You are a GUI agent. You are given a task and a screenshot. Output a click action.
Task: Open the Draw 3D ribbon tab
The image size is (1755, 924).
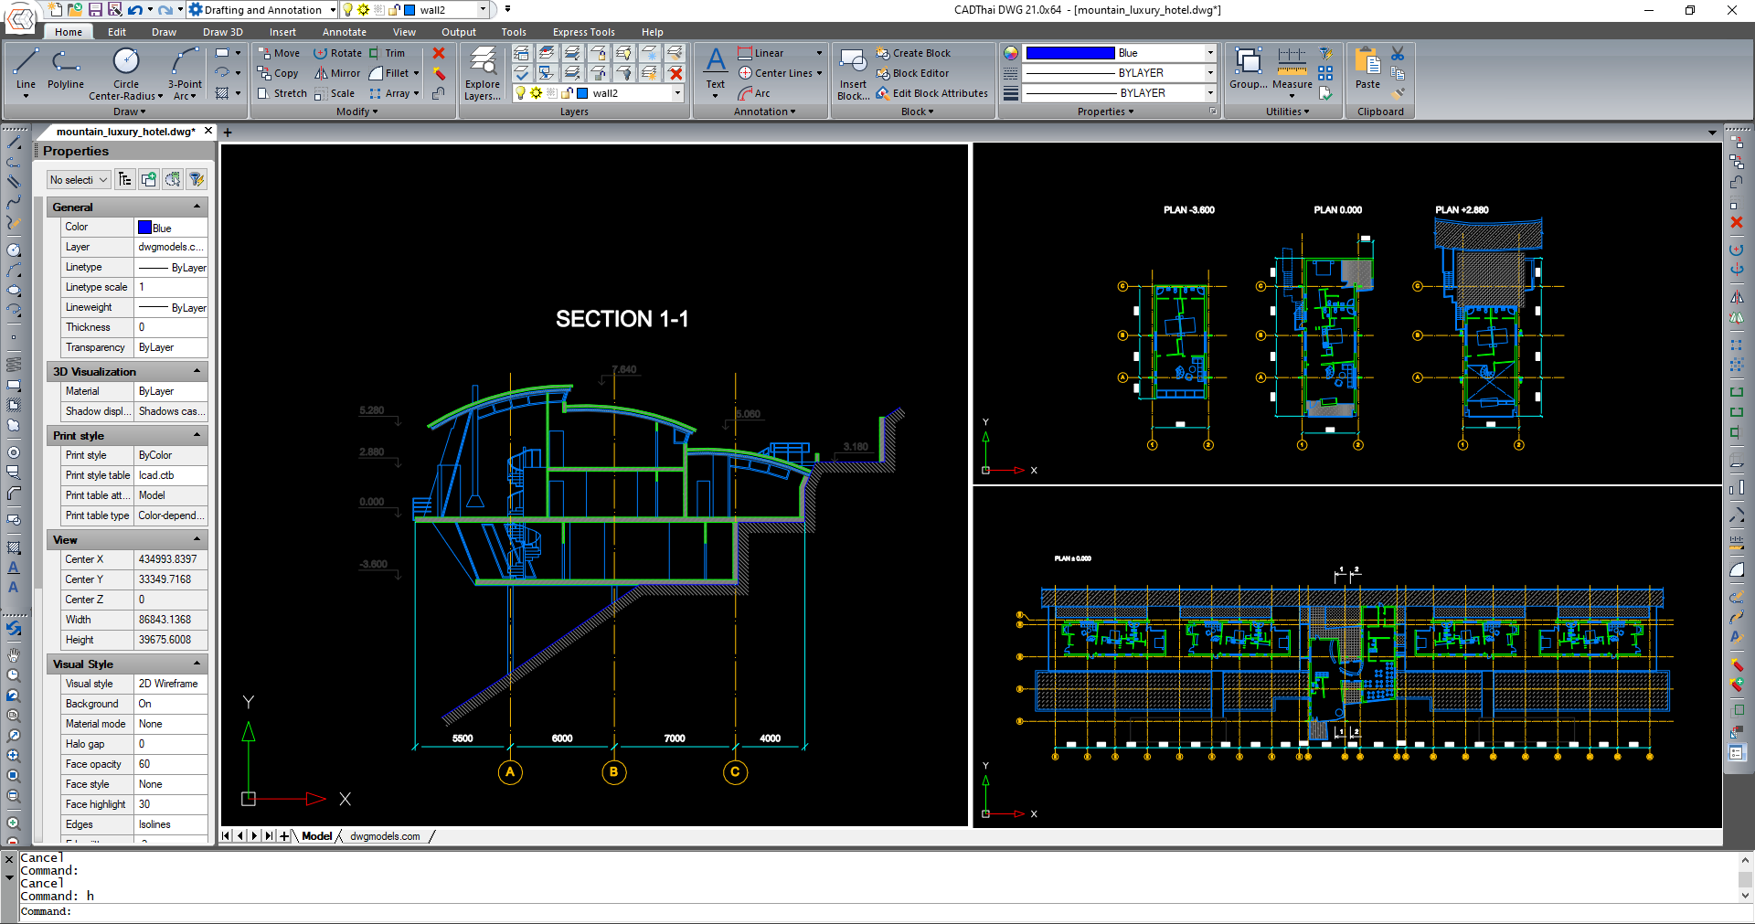coord(222,32)
